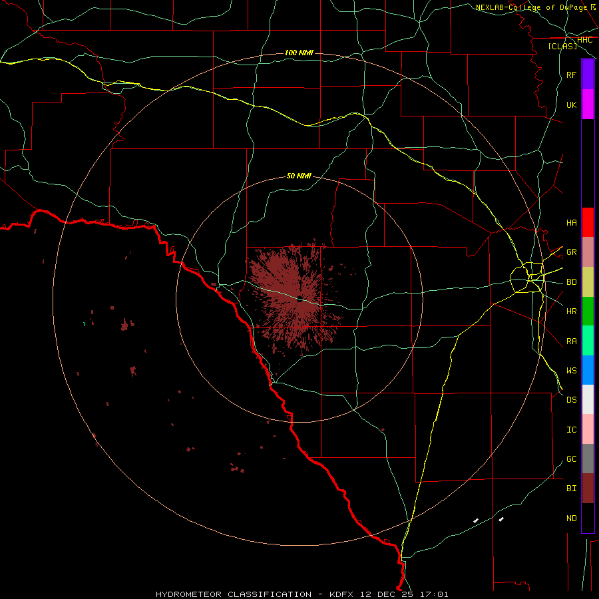
Task: Click the WS legend label
Action: tap(571, 370)
